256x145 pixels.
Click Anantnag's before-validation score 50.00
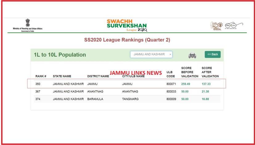pyautogui.click(x=185, y=92)
